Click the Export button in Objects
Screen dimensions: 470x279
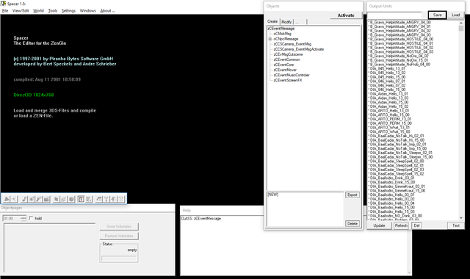(x=352, y=195)
